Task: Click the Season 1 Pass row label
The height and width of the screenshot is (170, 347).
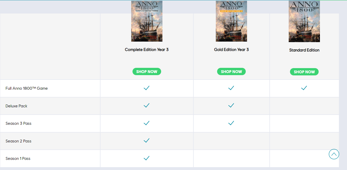Action: coord(18,159)
